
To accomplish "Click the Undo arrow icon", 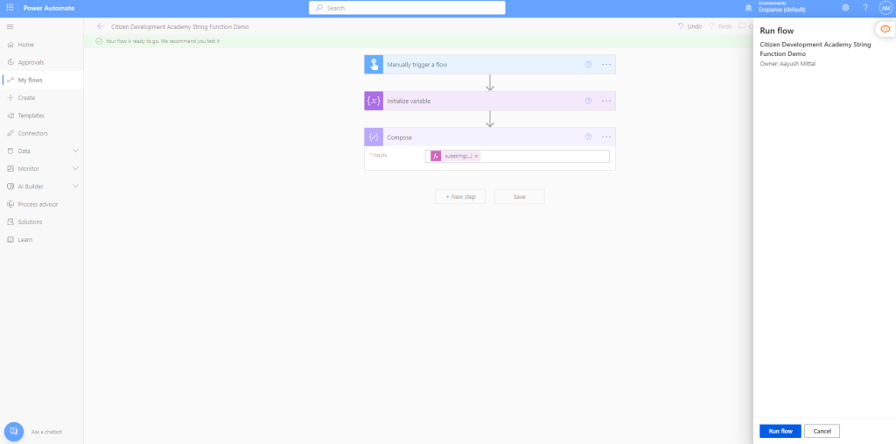I will (x=681, y=26).
